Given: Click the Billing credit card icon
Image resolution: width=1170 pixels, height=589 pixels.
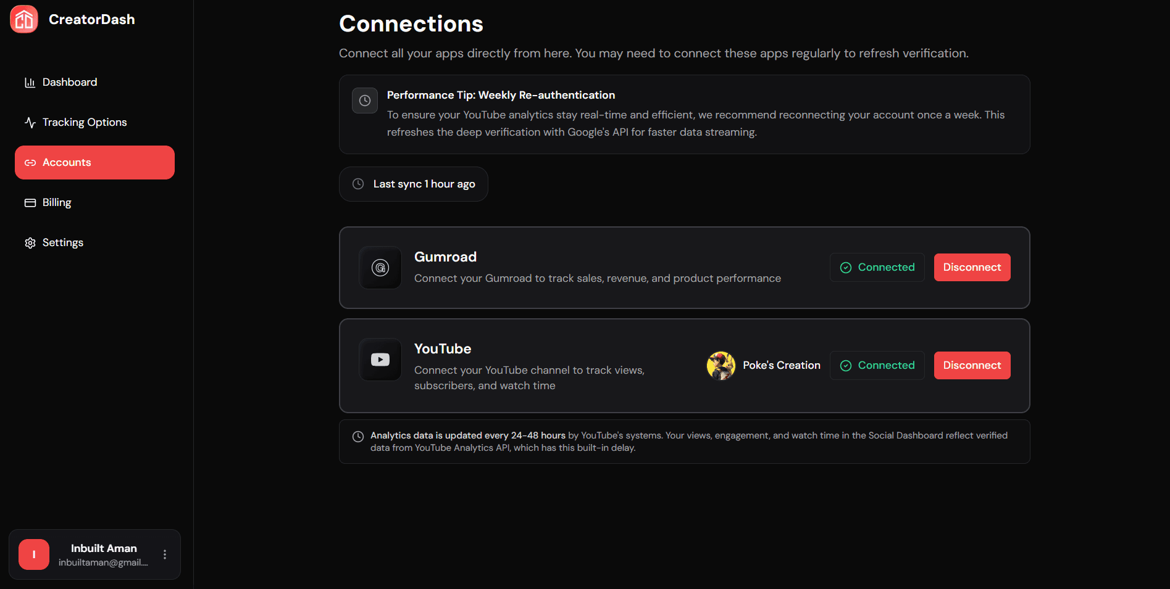Looking at the screenshot, I should (x=30, y=203).
